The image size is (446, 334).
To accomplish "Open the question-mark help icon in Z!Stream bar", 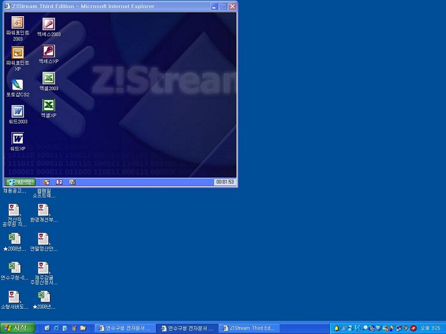I will coord(59,182).
